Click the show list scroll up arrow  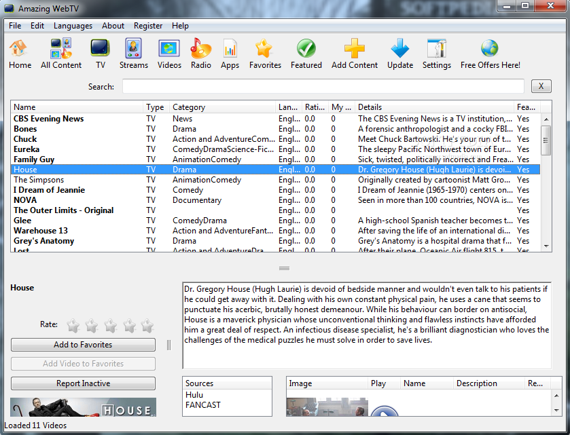click(546, 119)
